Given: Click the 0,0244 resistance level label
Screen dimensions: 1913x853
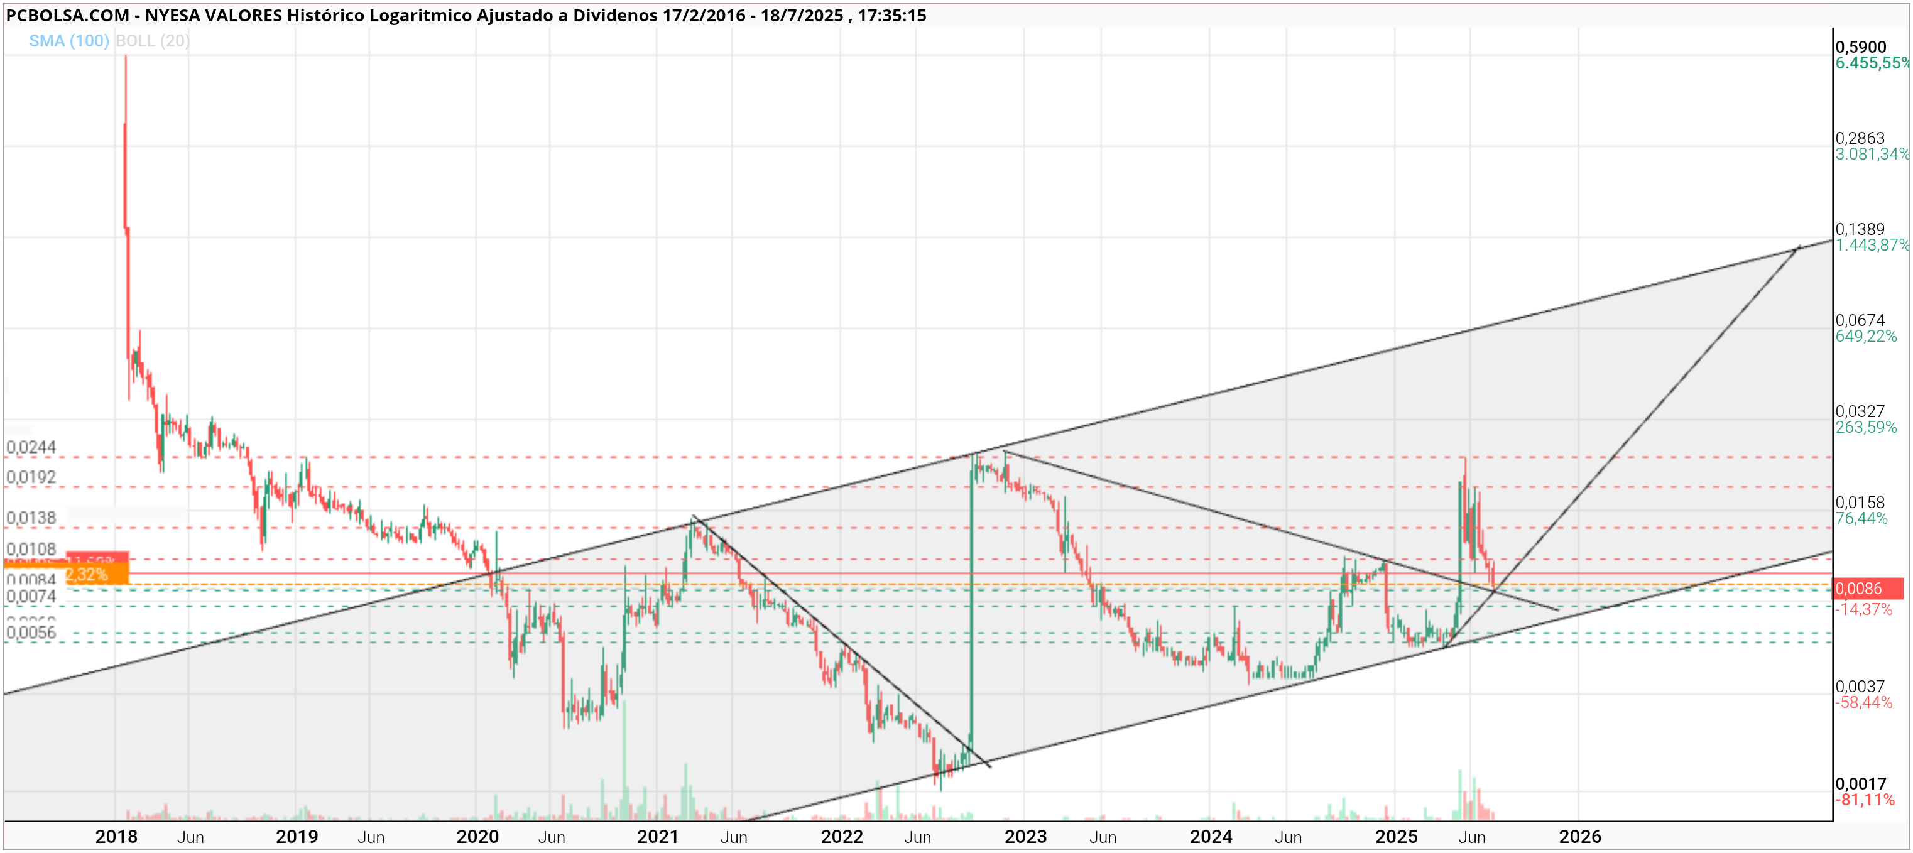Looking at the screenshot, I should [31, 448].
